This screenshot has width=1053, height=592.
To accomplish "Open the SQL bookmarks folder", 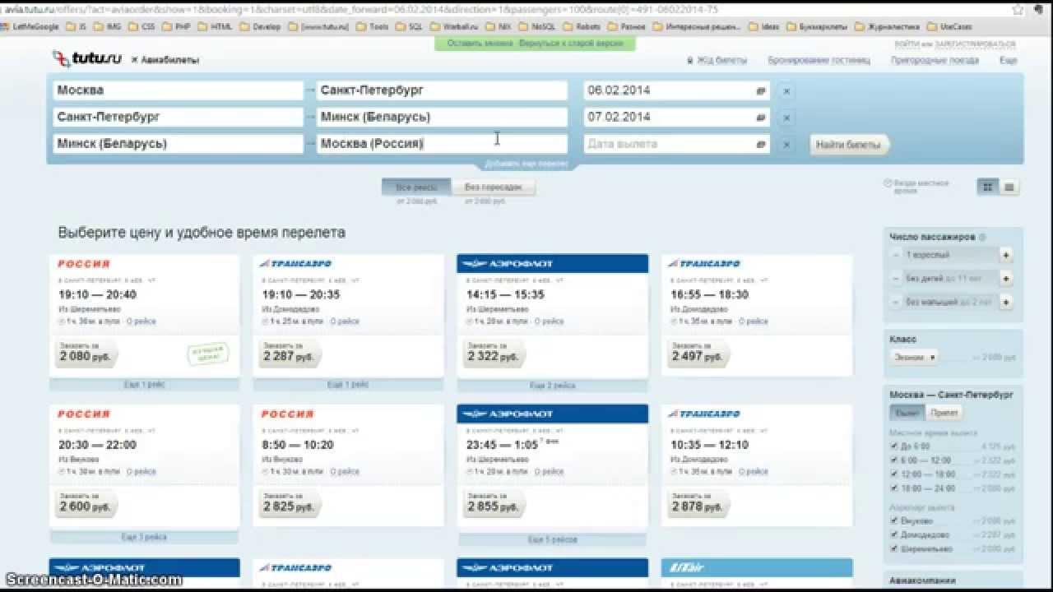I will tap(409, 26).
